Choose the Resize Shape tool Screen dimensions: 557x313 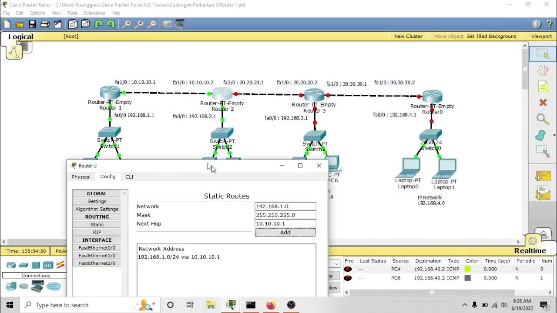543,151
